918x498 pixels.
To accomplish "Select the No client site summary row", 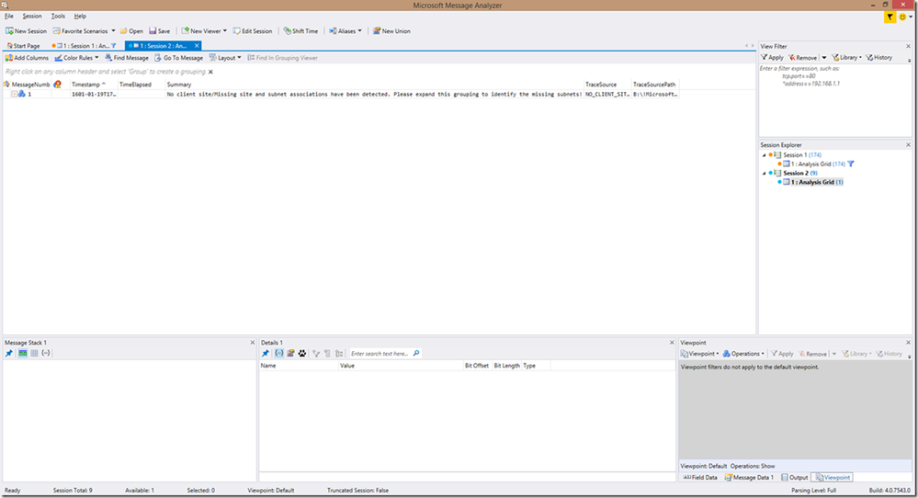I will point(375,95).
